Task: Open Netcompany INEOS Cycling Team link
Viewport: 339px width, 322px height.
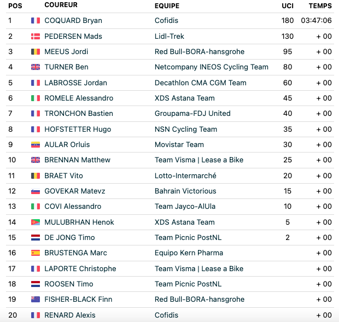Action: pos(212,67)
